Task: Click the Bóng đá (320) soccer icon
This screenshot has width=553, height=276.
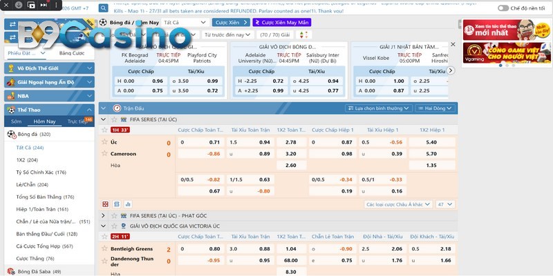Action: coord(12,135)
